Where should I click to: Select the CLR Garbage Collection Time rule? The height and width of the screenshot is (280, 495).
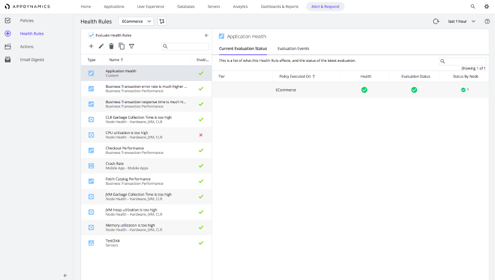pyautogui.click(x=146, y=119)
